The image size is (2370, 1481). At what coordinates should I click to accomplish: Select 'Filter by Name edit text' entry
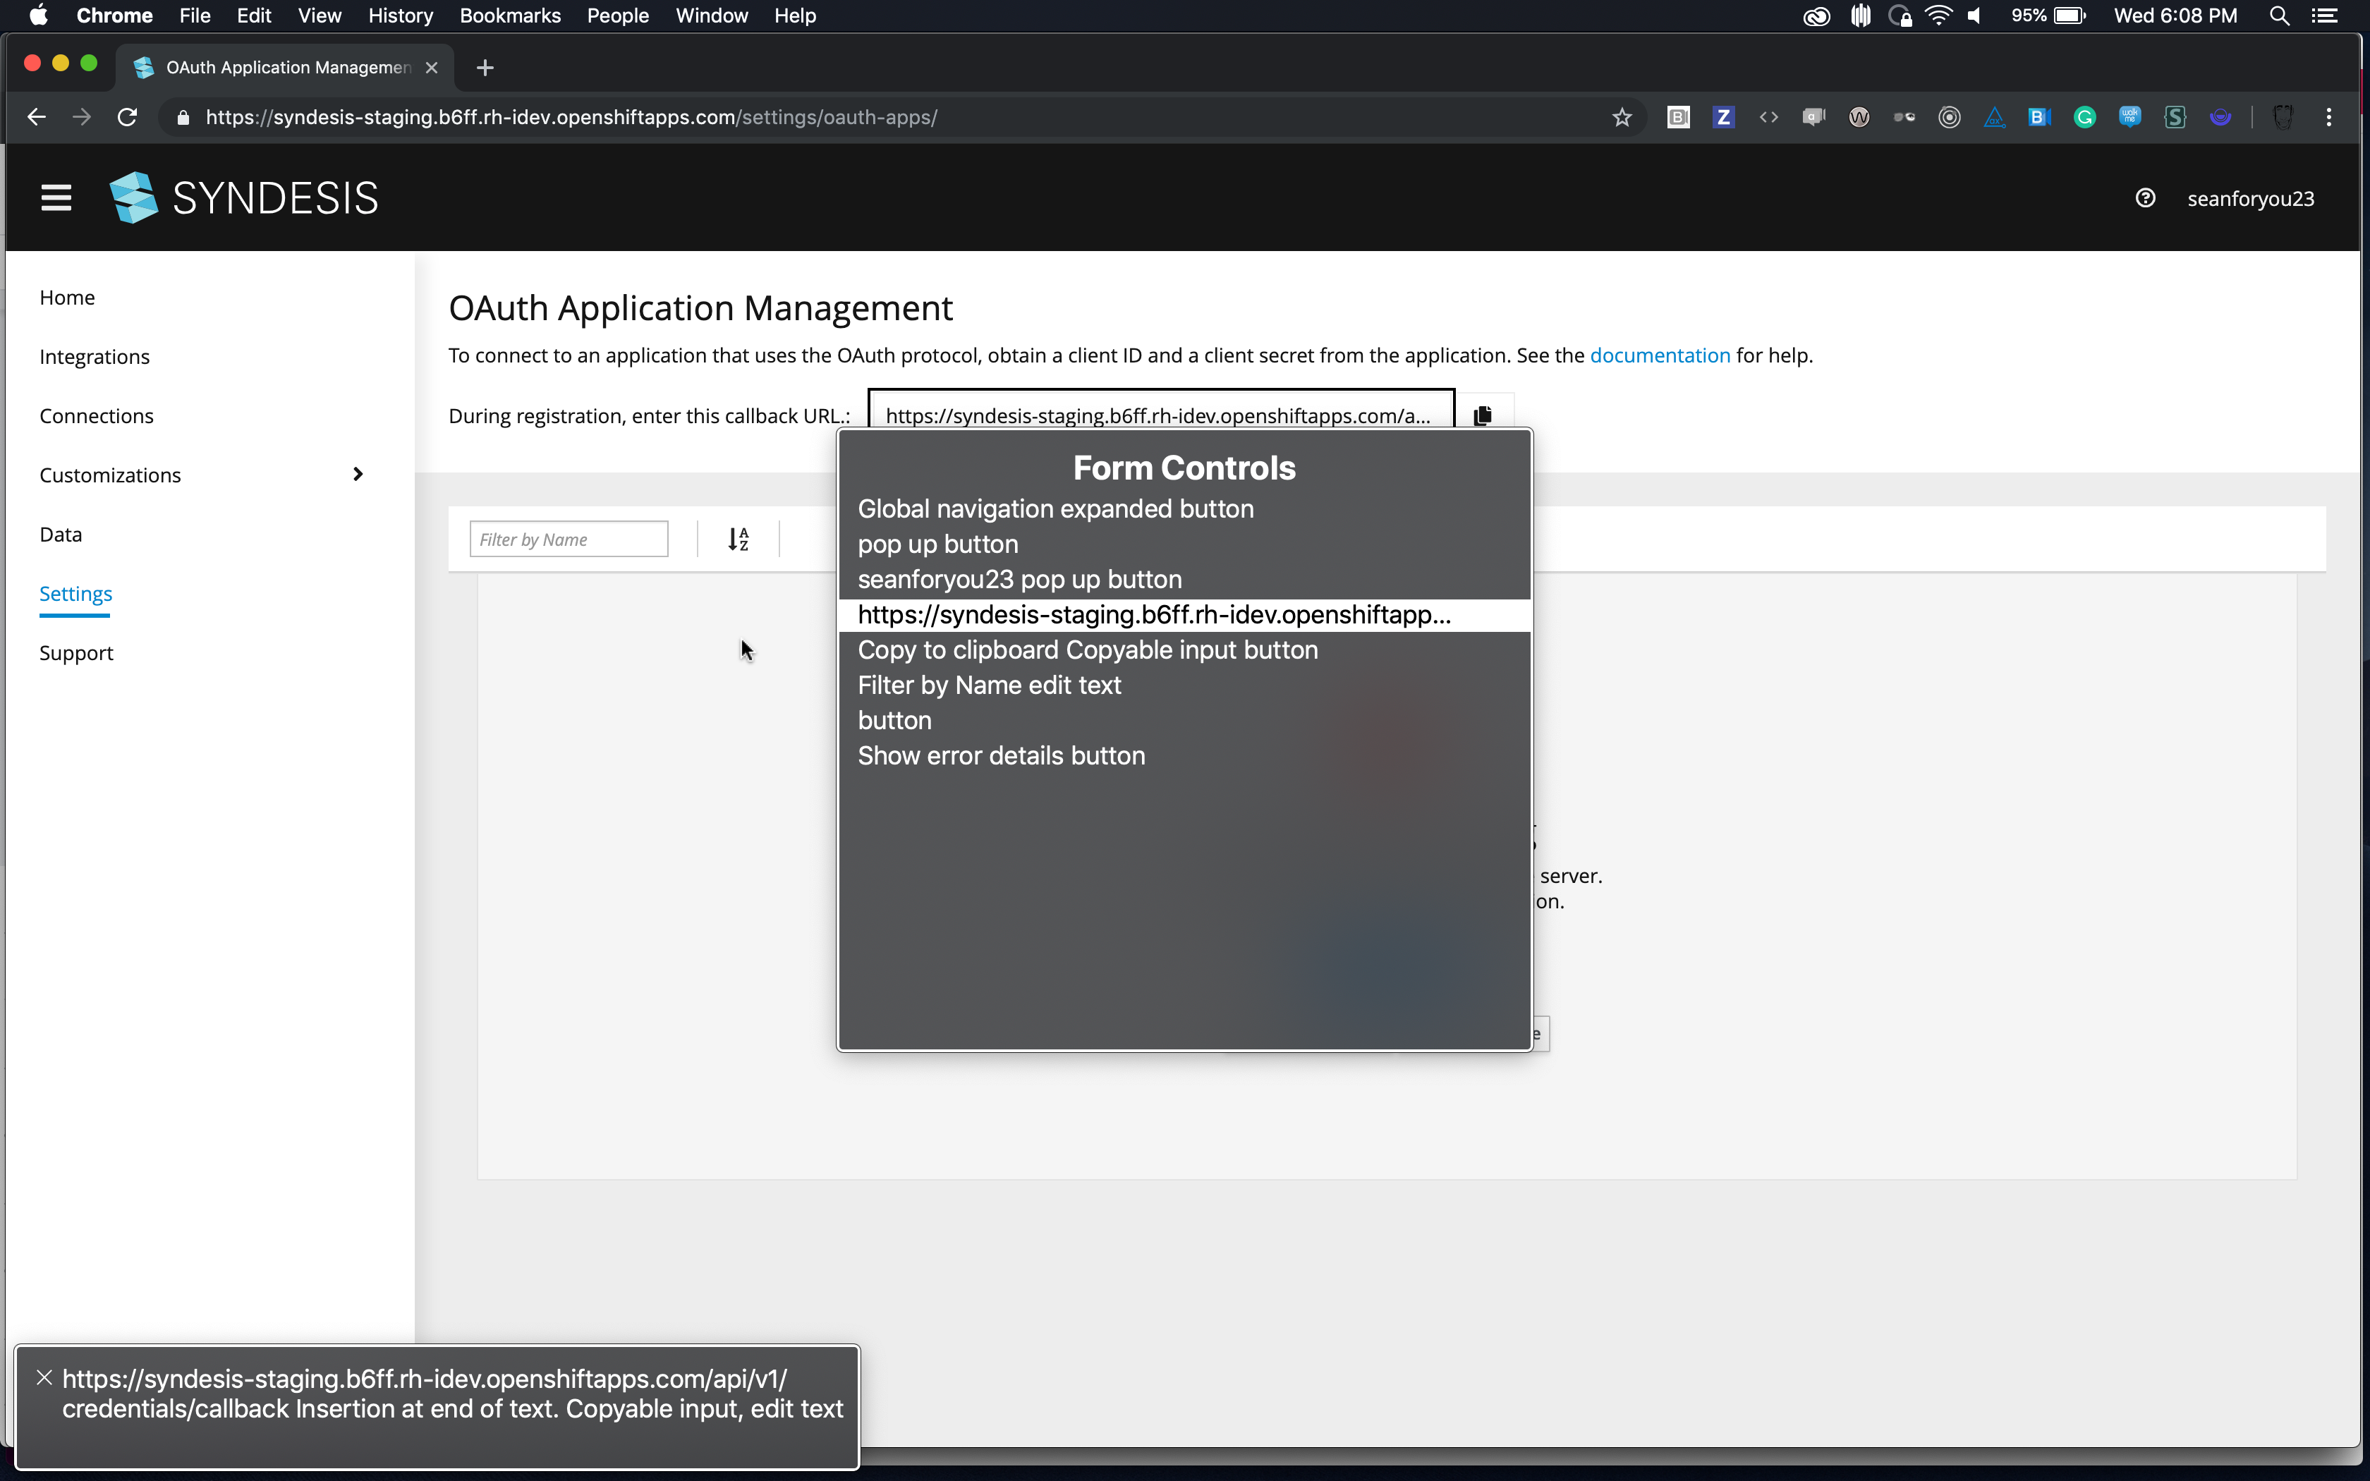point(1184,685)
